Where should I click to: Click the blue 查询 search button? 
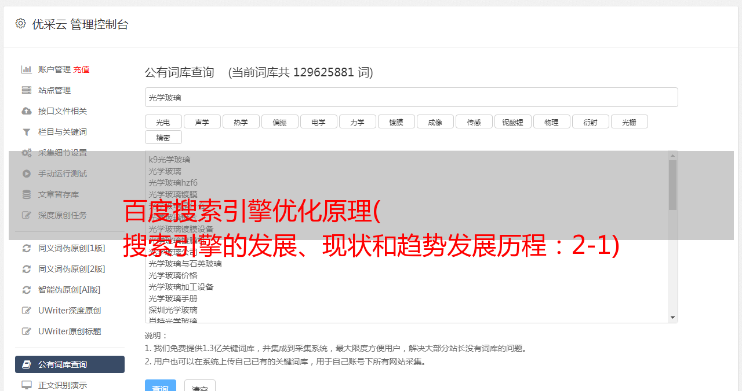161,386
